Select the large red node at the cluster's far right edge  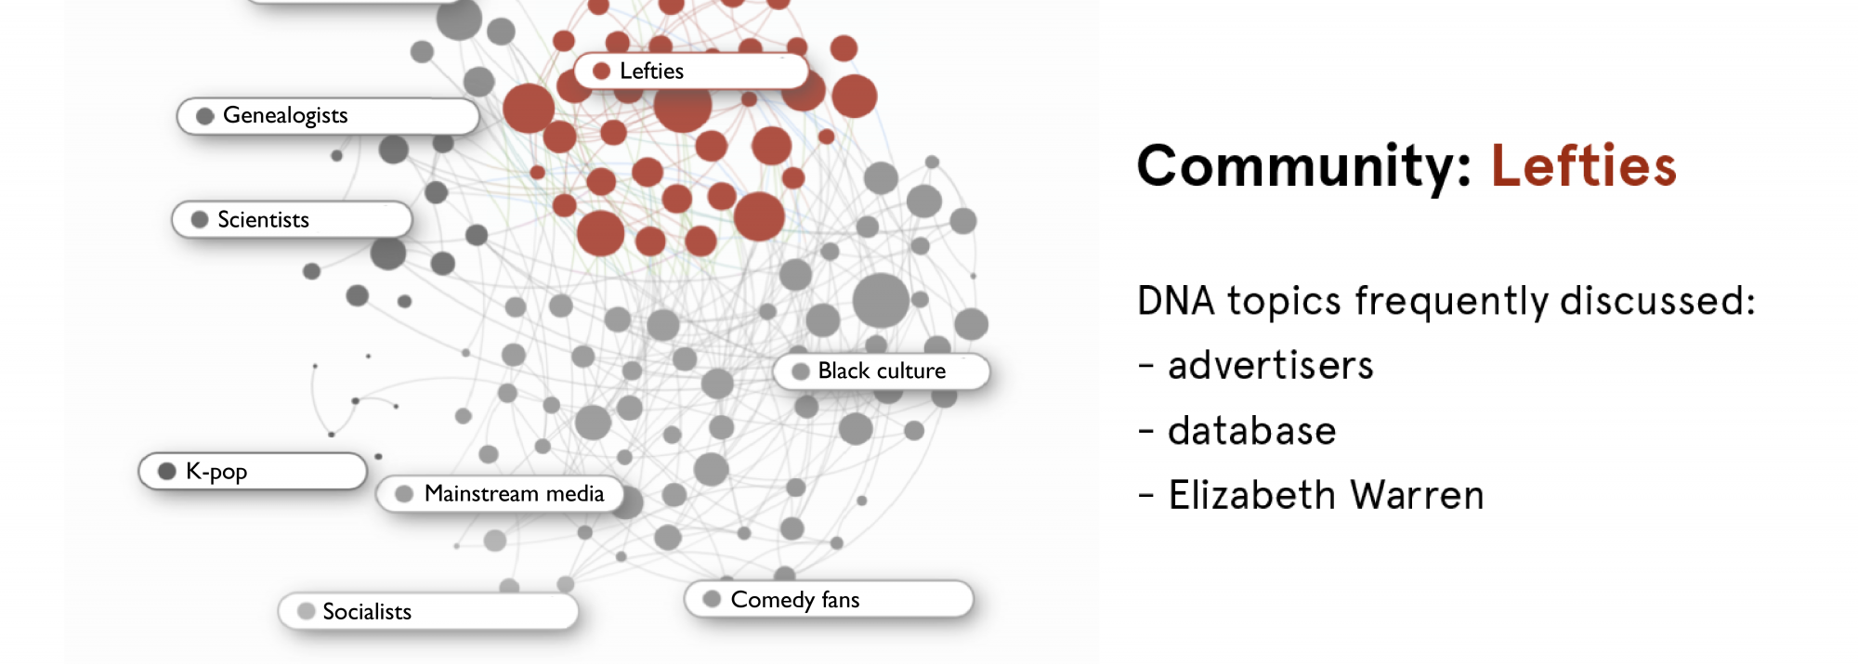pos(854,96)
